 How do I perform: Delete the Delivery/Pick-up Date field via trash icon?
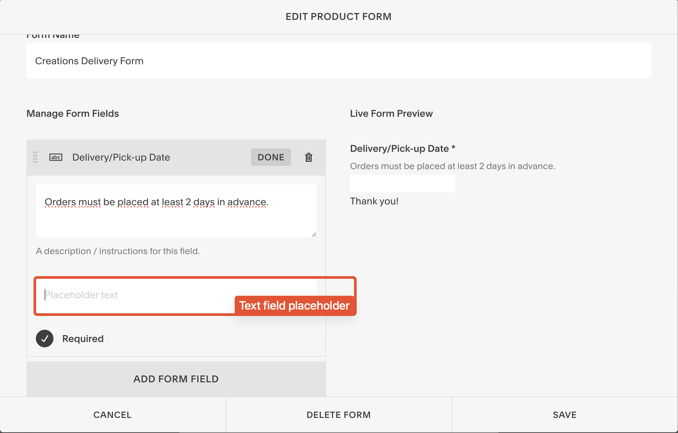pyautogui.click(x=309, y=157)
